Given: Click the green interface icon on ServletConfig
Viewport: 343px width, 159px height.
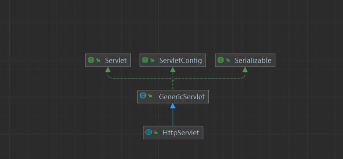Looking at the screenshot, I should (145, 60).
